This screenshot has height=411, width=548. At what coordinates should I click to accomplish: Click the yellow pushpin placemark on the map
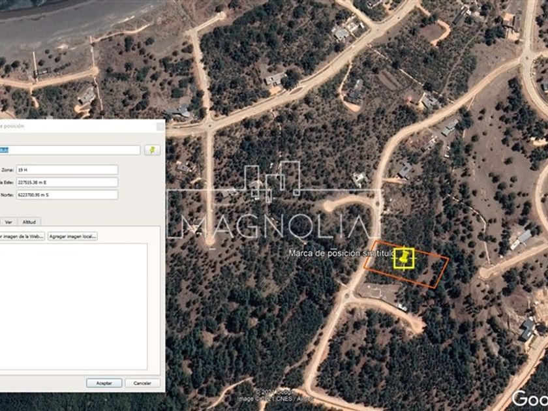404,258
